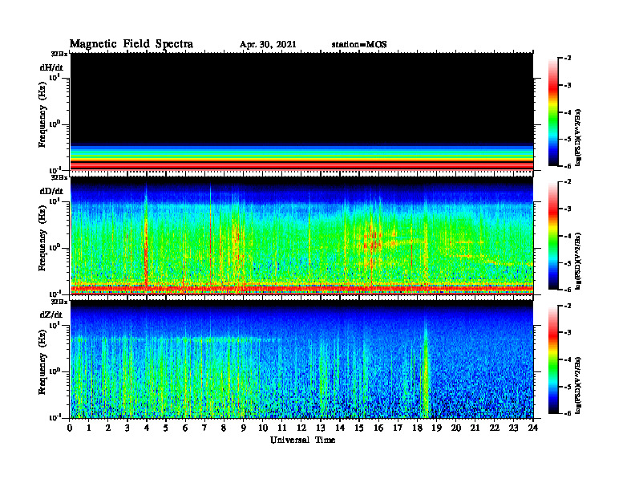635x491 pixels.
Task: Click the red horizontal band at bottom of dH/dt panel
Action: (301, 166)
